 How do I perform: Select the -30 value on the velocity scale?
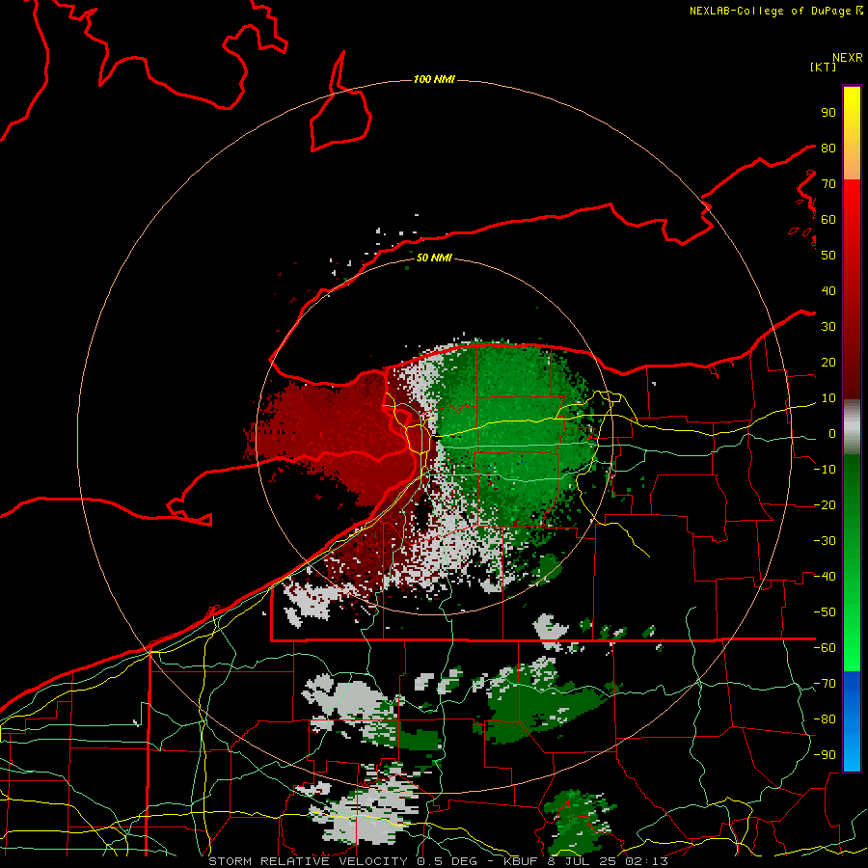point(825,541)
